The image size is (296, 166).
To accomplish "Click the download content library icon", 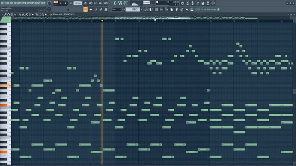I will (192, 9).
